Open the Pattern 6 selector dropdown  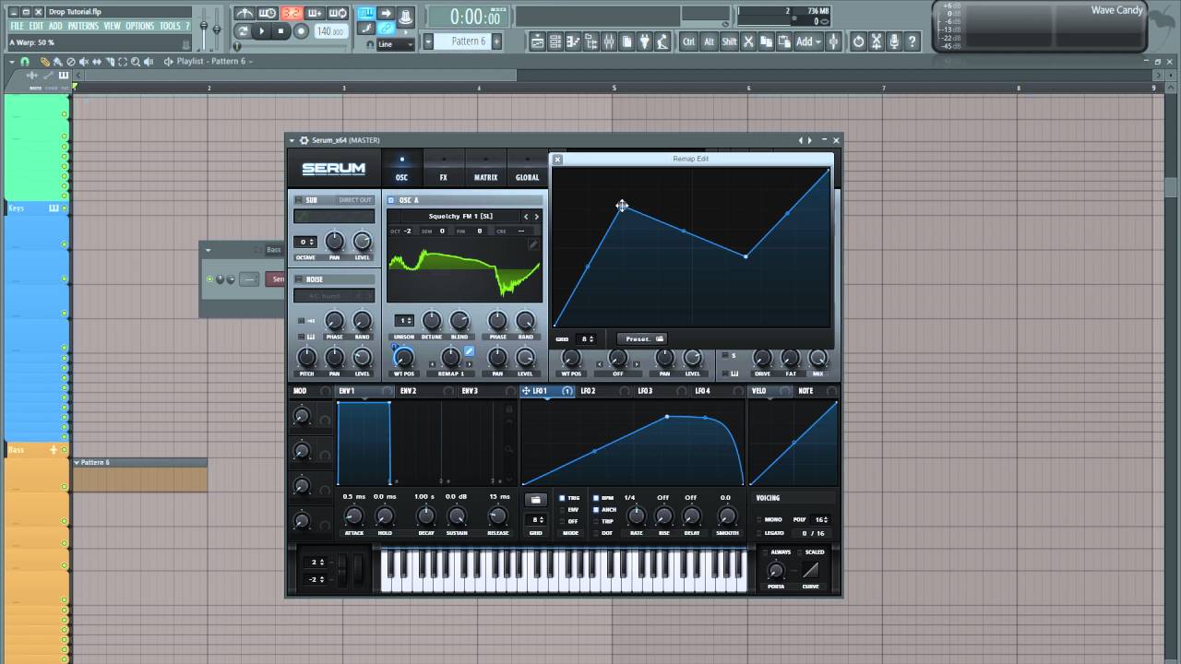[x=428, y=41]
